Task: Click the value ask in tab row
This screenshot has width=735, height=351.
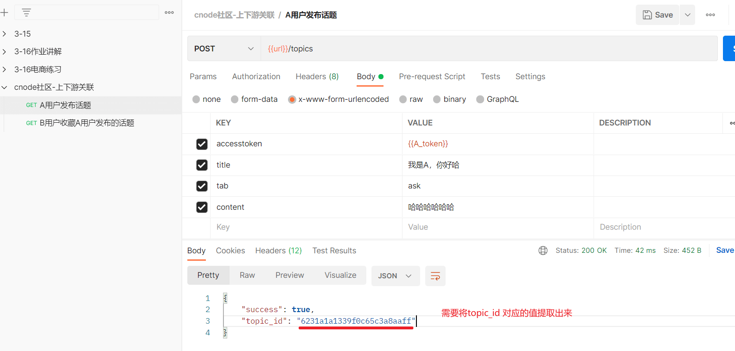Action: pos(414,186)
